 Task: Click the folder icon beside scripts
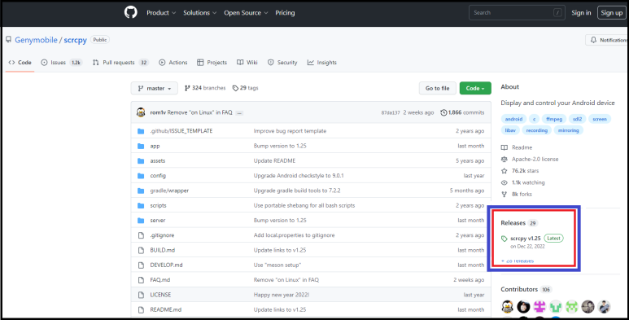click(141, 205)
